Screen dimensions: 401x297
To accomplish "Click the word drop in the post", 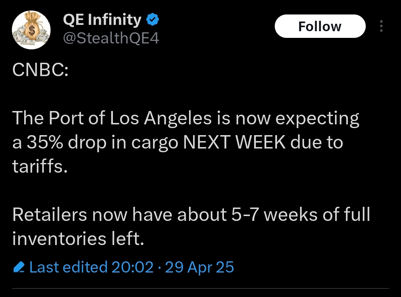I will [87, 143].
